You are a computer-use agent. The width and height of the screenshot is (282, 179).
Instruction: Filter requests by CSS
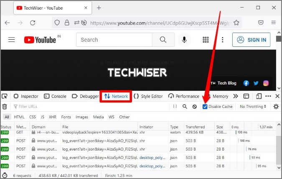[32, 117]
